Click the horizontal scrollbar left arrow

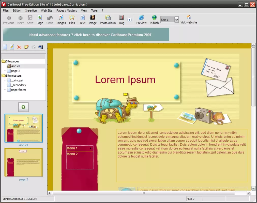tap(50, 193)
